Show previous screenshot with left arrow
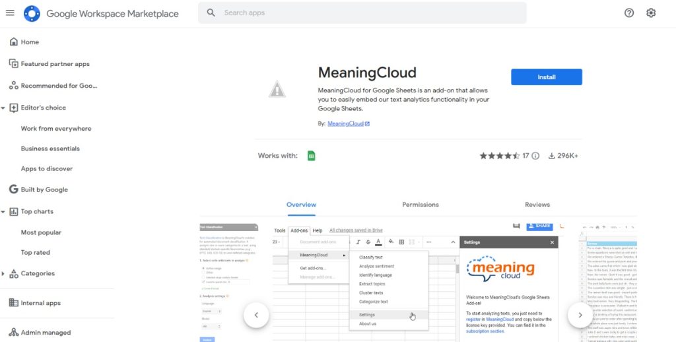 click(x=256, y=315)
